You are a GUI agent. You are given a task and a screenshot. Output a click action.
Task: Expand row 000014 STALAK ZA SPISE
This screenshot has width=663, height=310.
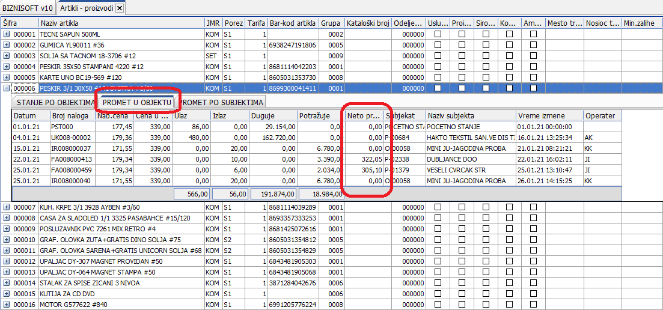[7, 283]
